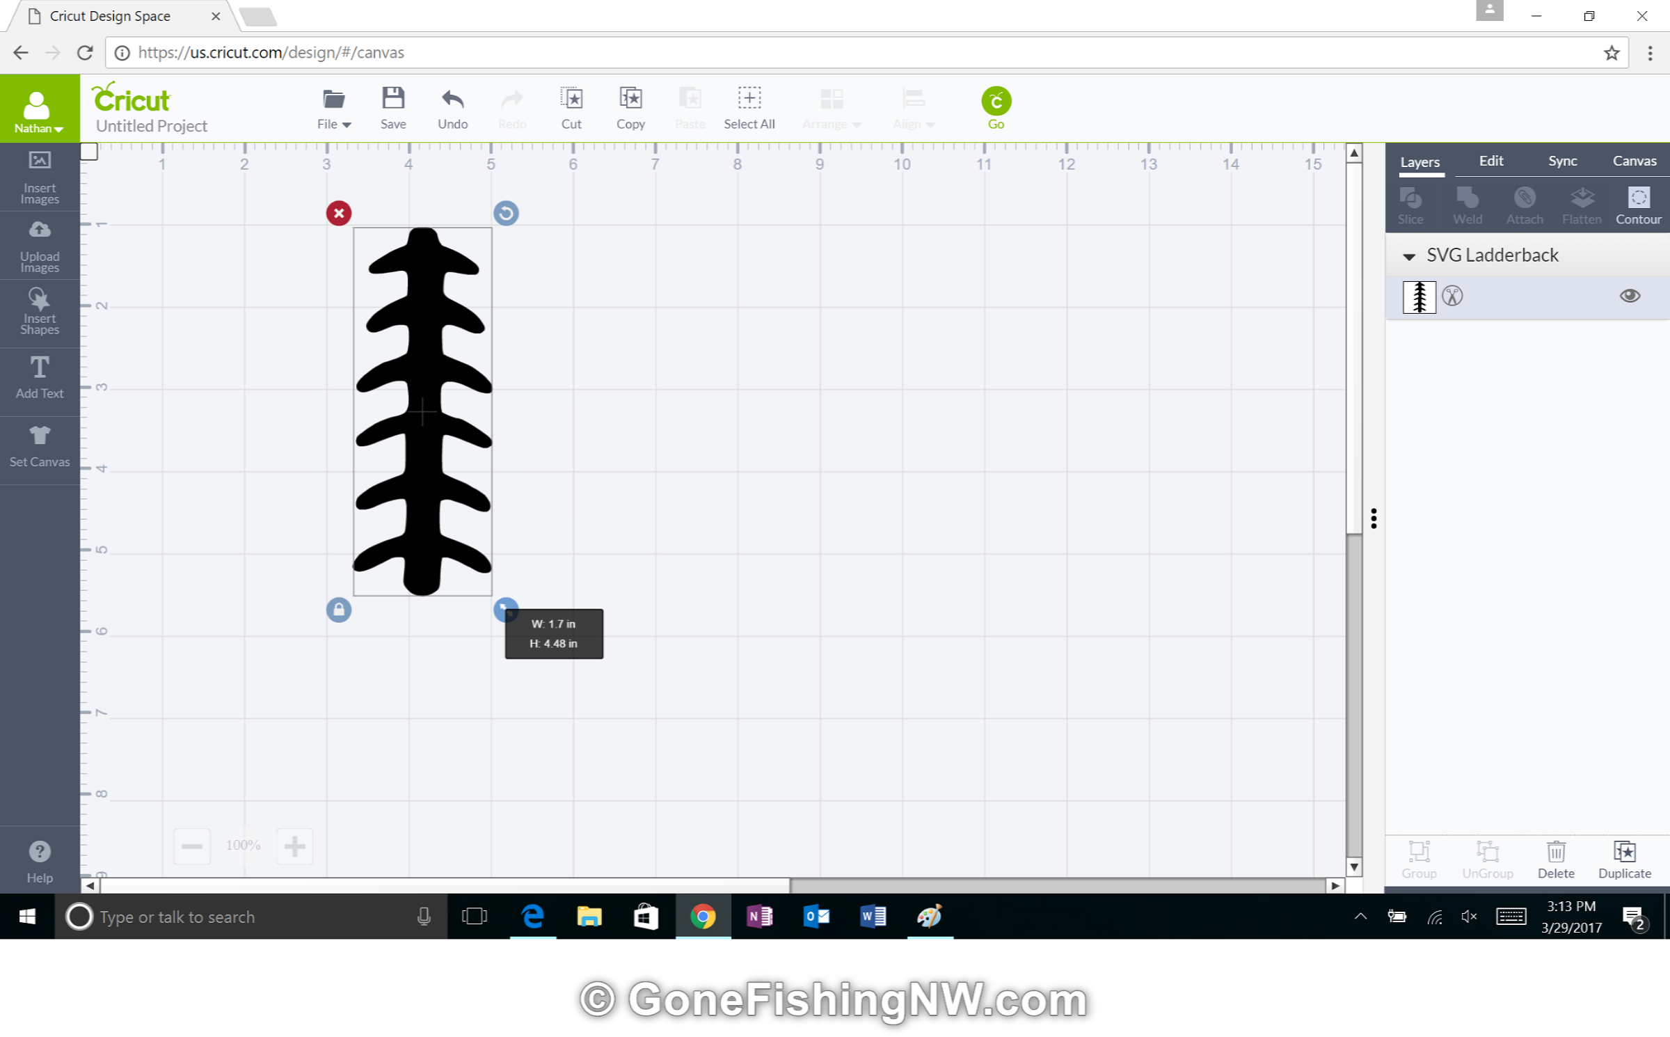1670x1037 pixels.
Task: Toggle the cut line type icon on layer
Action: [1452, 296]
